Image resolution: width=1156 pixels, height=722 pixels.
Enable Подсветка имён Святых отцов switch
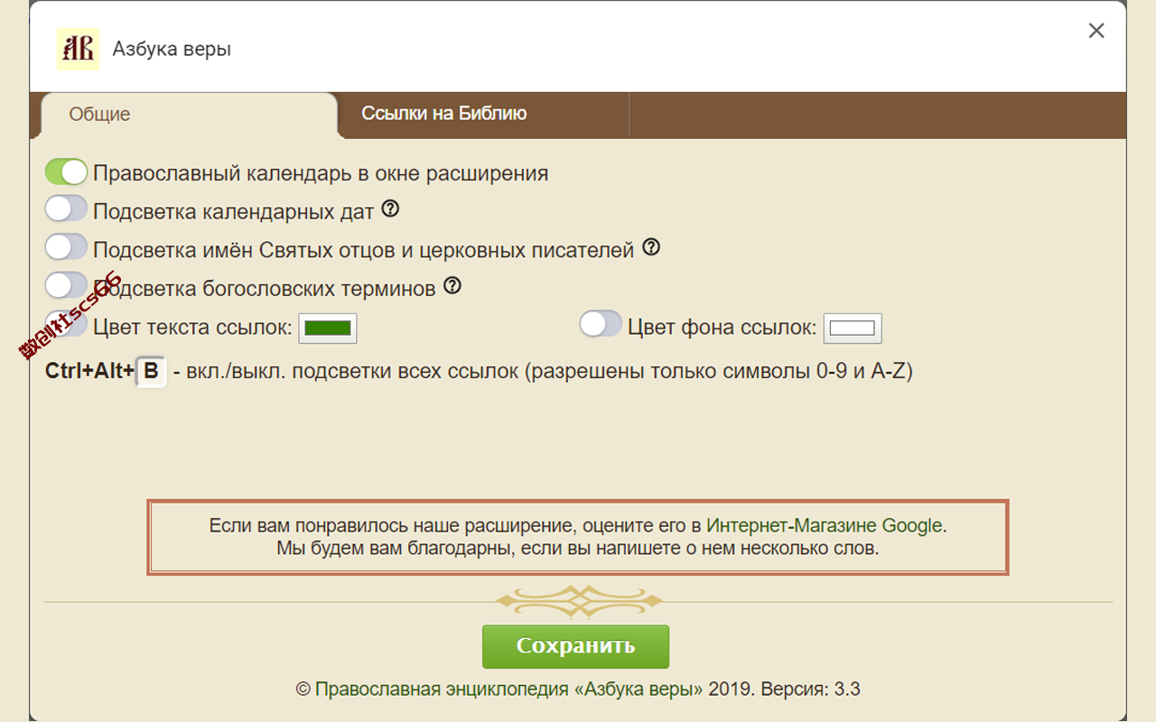coord(66,247)
